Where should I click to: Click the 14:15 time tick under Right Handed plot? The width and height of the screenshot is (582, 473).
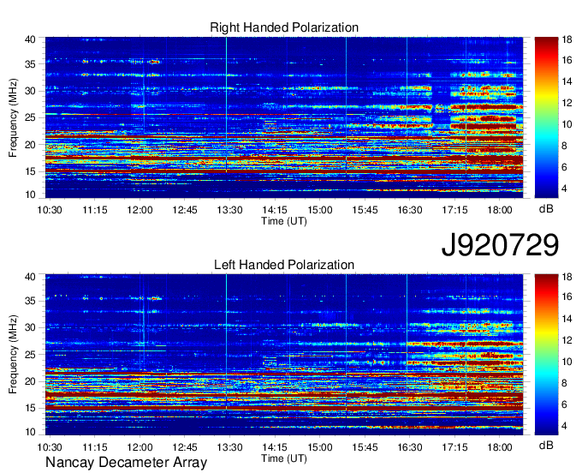pyautogui.click(x=275, y=210)
